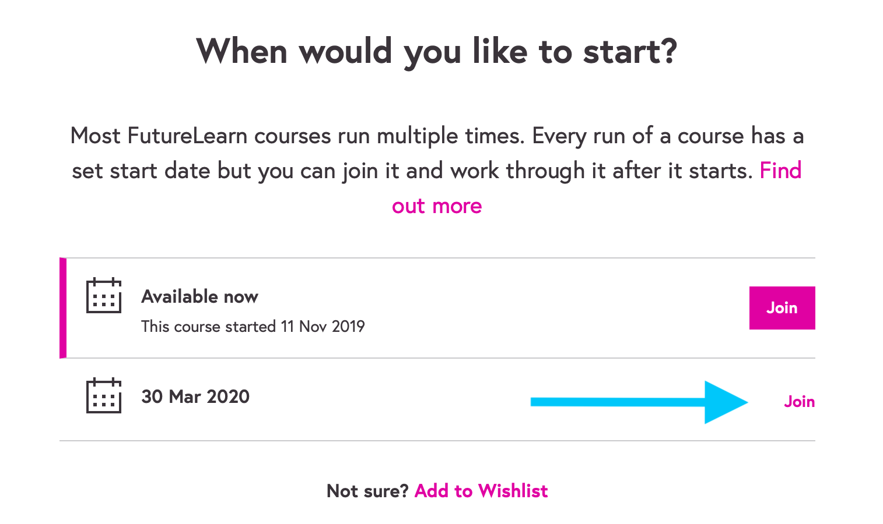Click the out more text on the third line
Viewport: 883px width, 524px height.
tap(437, 206)
